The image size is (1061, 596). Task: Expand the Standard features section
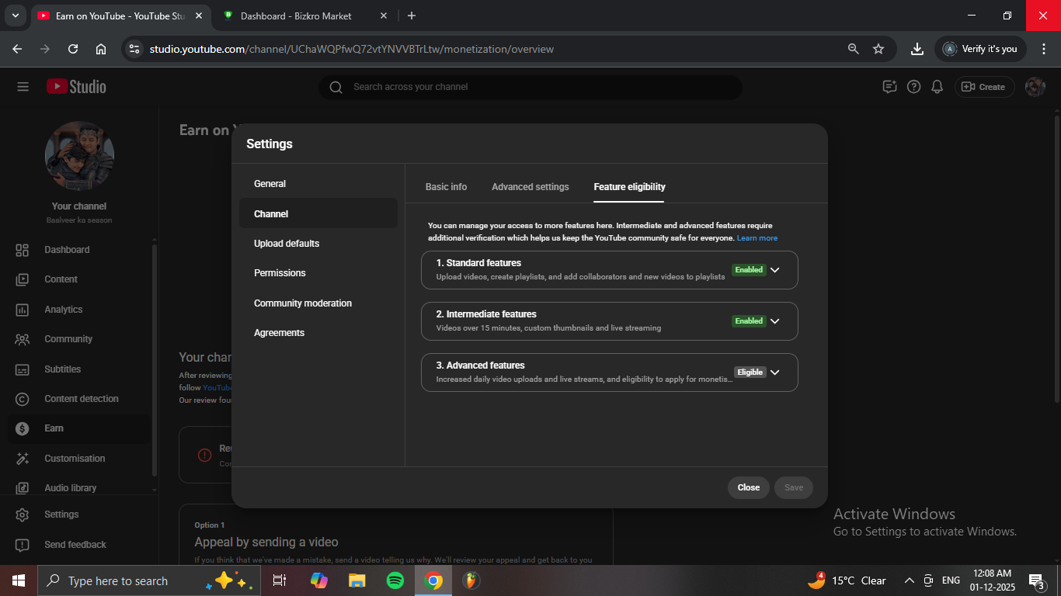[x=774, y=270]
